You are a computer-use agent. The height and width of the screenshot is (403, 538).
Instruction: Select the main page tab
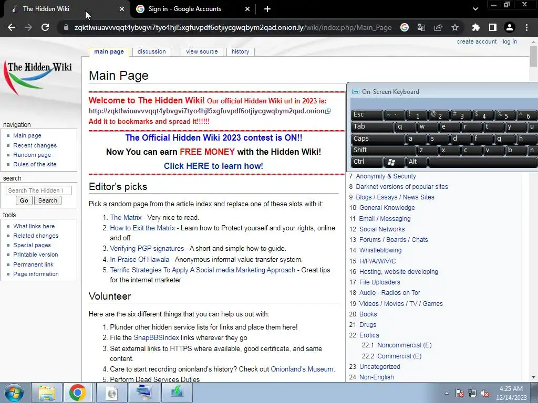pos(109,52)
